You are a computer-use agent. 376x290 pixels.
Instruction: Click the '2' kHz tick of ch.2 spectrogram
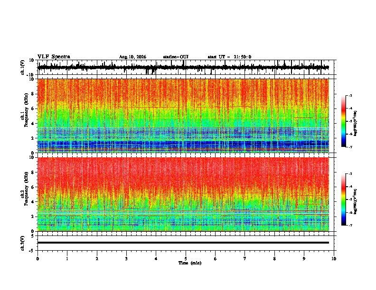tap(33, 217)
